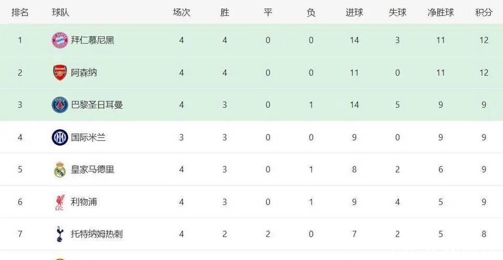Viewport: 503px width, 260px height.
Task: Select the 巴黎圣日耳曼 team name
Action: point(96,105)
